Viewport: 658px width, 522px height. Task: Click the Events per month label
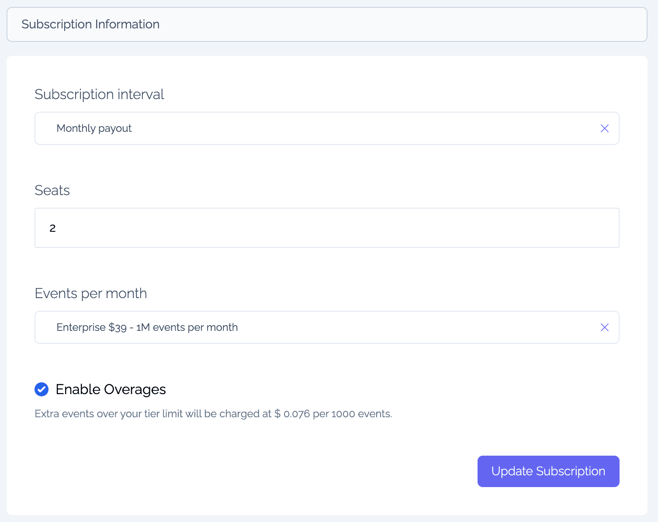[90, 293]
